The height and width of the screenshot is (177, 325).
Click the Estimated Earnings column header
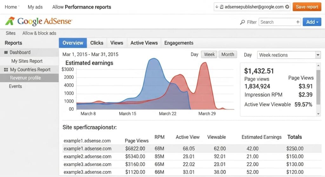tap(262, 137)
